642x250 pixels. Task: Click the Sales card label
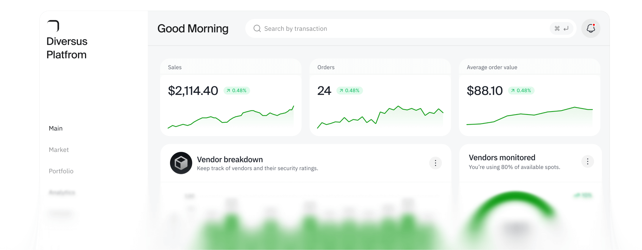pos(175,67)
